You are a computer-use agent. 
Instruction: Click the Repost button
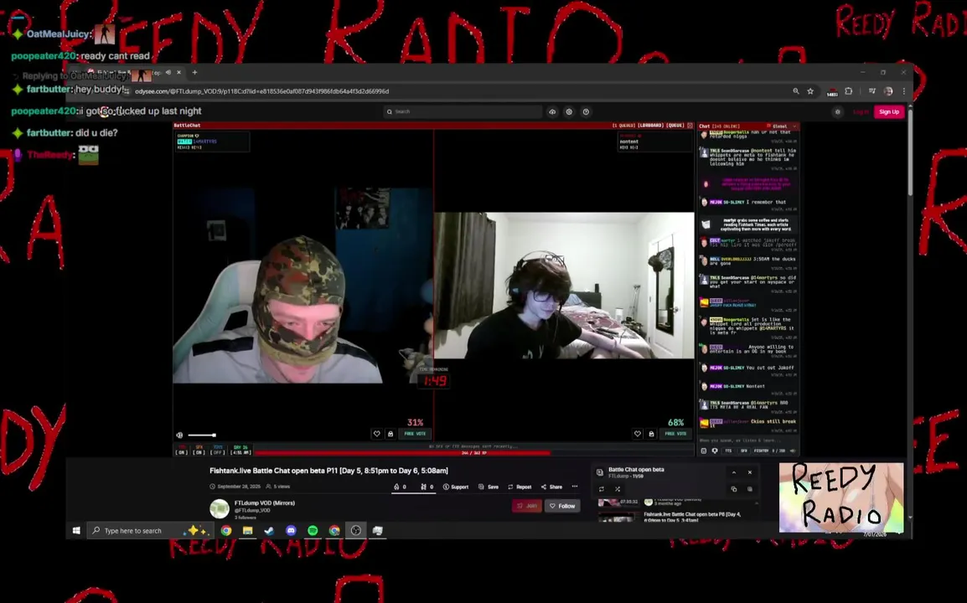520,487
